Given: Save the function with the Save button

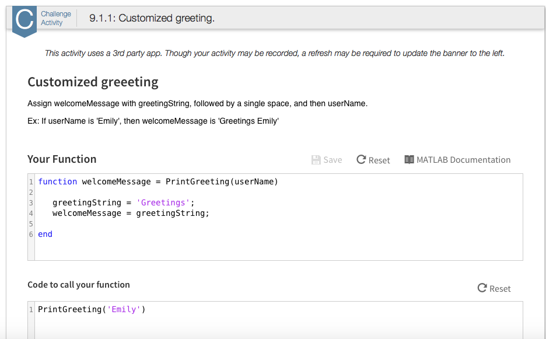Looking at the screenshot, I should click(x=327, y=160).
